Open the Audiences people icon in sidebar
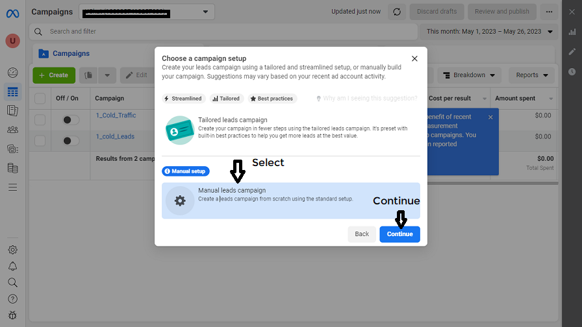 coord(12,130)
